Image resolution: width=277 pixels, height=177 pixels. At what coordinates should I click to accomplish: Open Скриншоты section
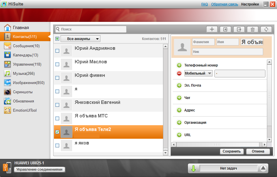click(25, 92)
